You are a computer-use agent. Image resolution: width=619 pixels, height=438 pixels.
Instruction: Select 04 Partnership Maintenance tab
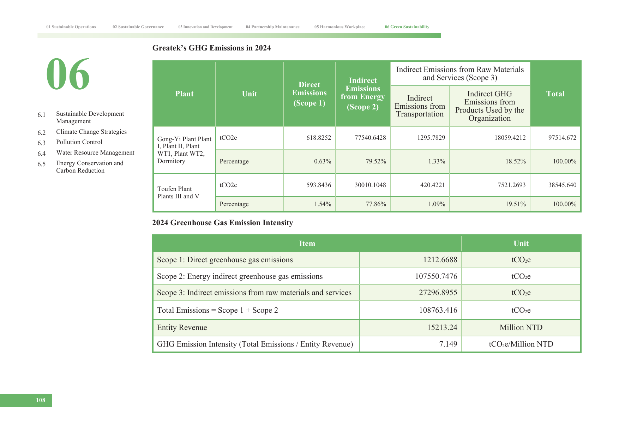[273, 27]
